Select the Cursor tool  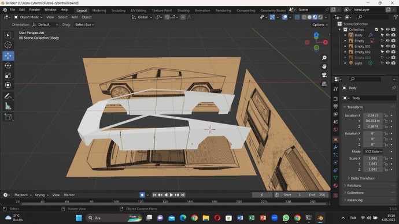pos(8,45)
